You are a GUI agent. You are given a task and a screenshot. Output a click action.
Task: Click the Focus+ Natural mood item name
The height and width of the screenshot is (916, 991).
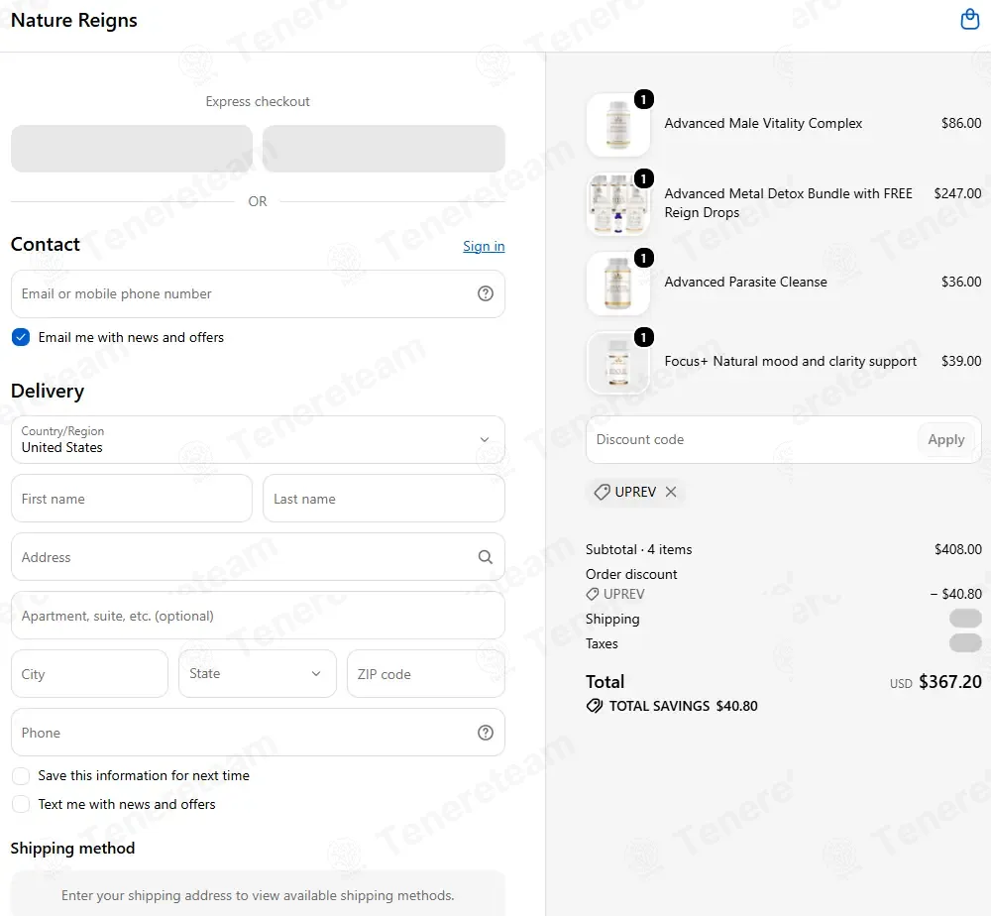(x=790, y=361)
